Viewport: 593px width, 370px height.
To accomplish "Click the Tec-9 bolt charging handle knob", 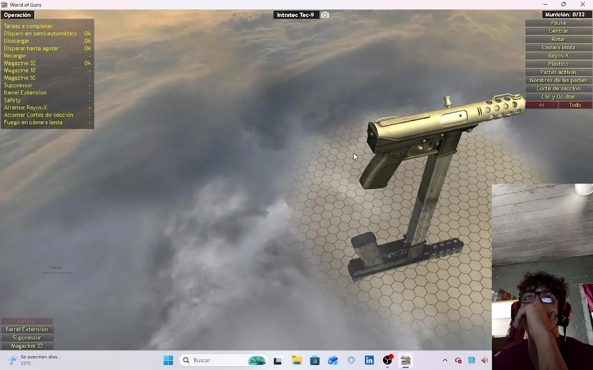I will point(448,101).
